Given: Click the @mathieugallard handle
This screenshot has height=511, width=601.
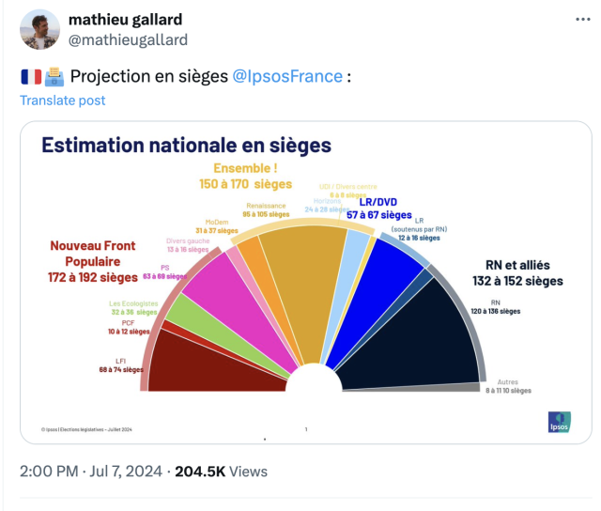Looking at the screenshot, I should (129, 39).
